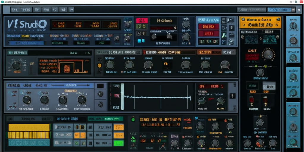Viewport: 304px width, 152px height.
Task: Click the red horizontal slider in the top center module
Action: click(163, 28)
